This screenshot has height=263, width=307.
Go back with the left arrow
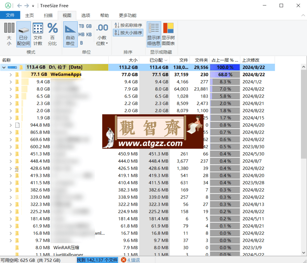click(19, 6)
